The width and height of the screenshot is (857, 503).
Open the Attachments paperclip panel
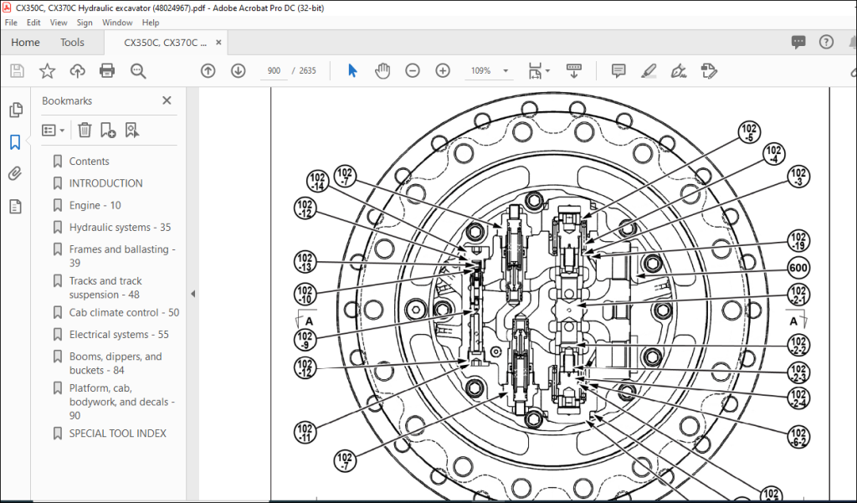[15, 174]
